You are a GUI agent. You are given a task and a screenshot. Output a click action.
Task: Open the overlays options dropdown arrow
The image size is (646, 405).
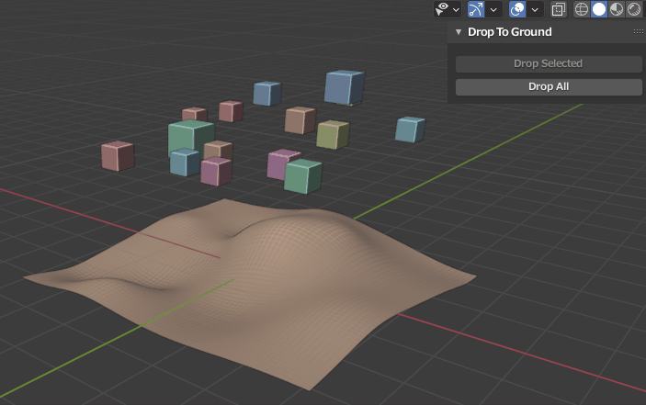click(535, 9)
